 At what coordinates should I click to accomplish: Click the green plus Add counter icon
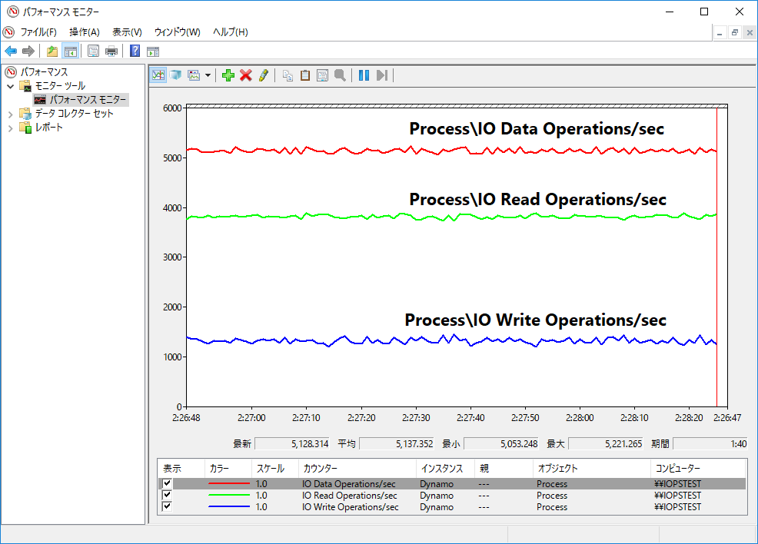228,75
